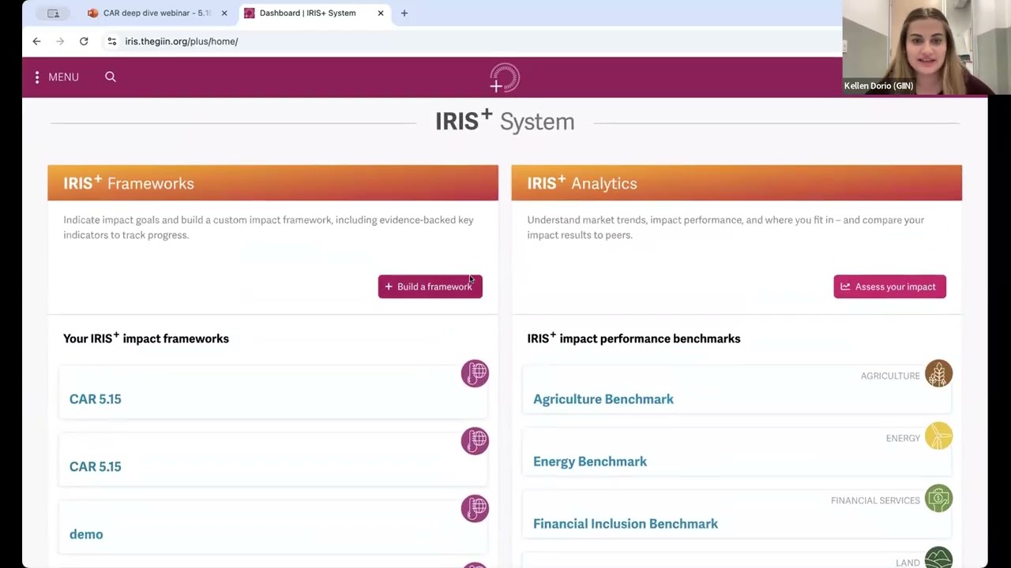The width and height of the screenshot is (1011, 568).
Task: Click the IRIS+ System page title
Action: [505, 121]
